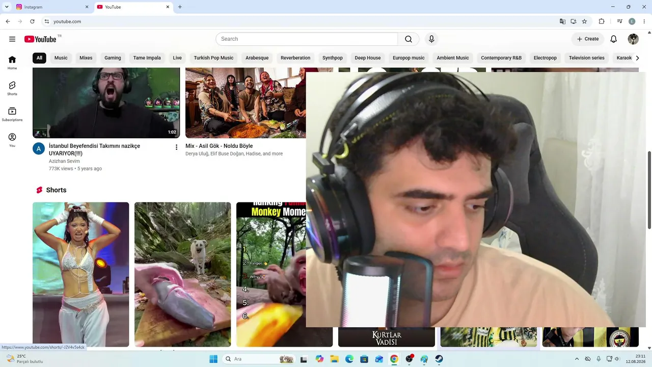Screen dimensions: 652x367
Task: Show more filter chips with right arrow
Action: click(637, 58)
